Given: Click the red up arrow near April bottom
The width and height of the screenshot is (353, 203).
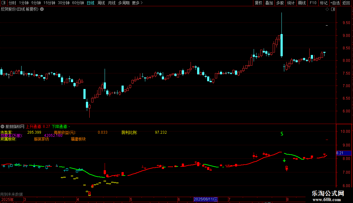Looking at the screenshot, I should tap(92, 186).
